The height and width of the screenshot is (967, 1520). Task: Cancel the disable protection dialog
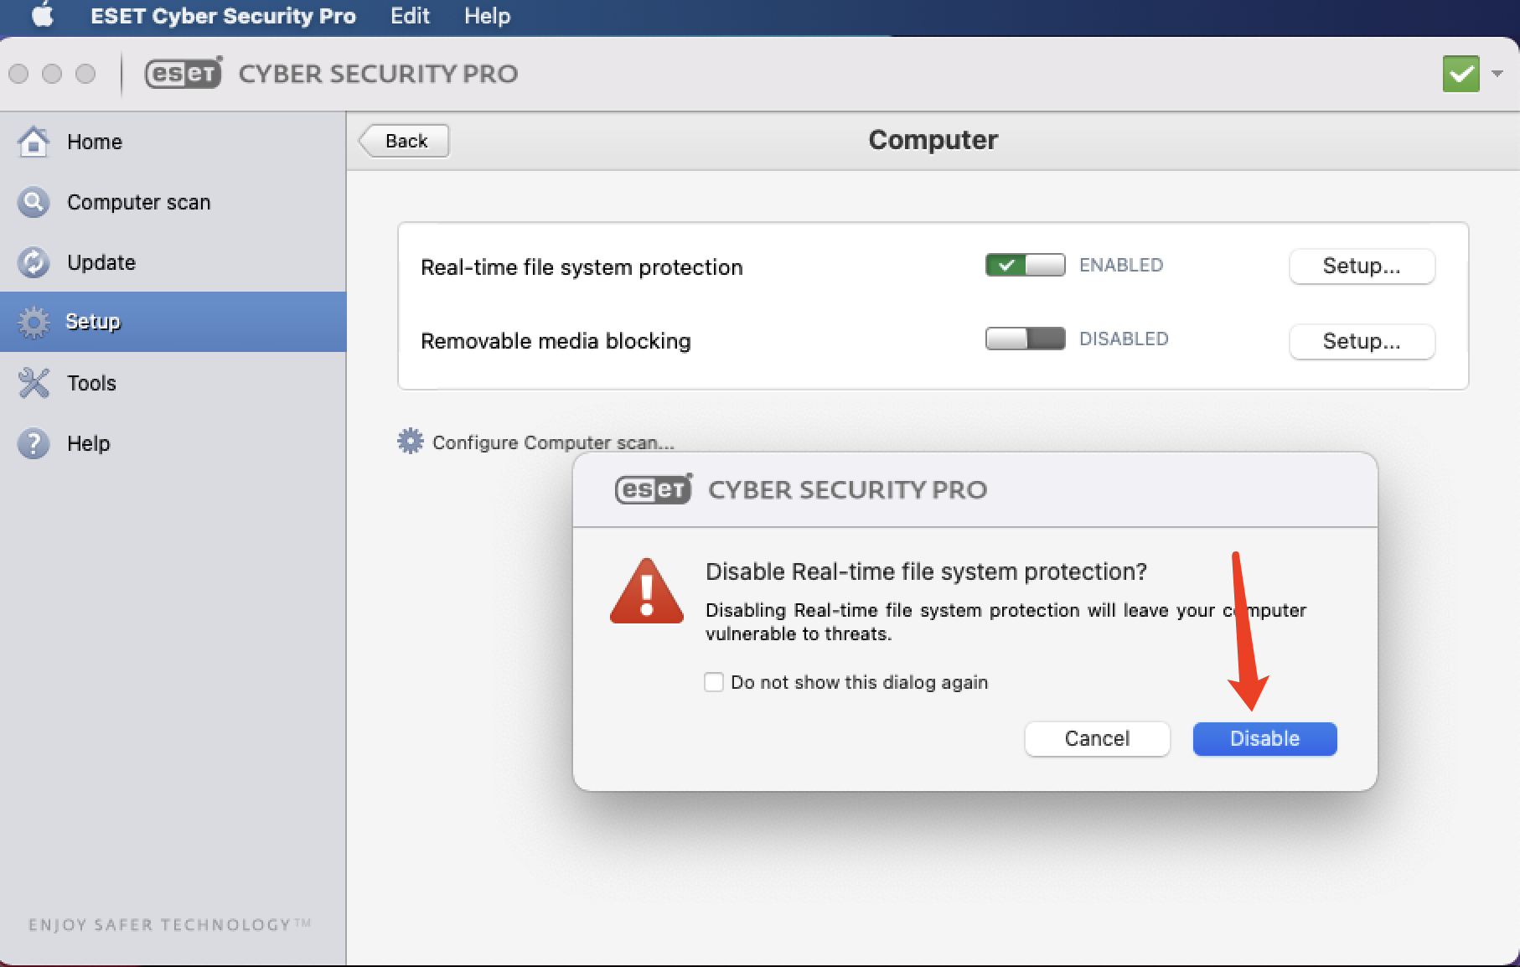(x=1097, y=738)
